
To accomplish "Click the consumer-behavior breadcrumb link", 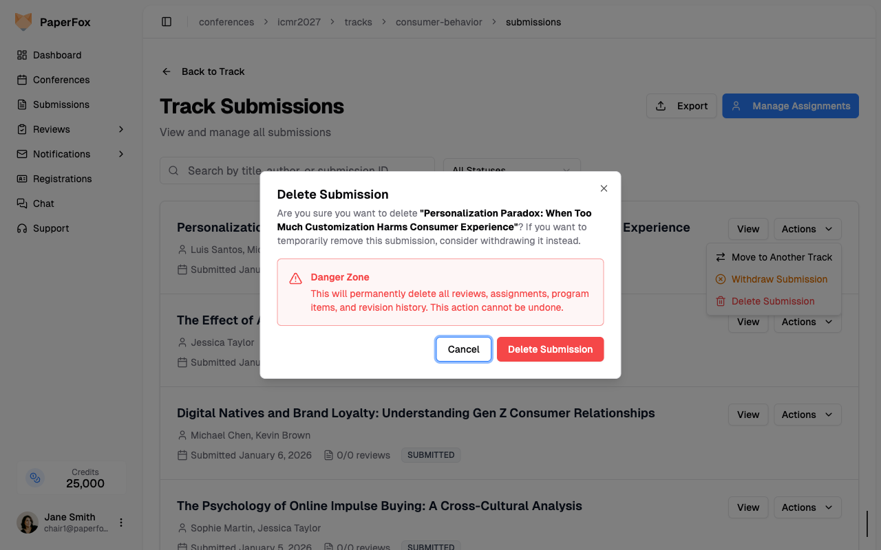I will tap(438, 22).
